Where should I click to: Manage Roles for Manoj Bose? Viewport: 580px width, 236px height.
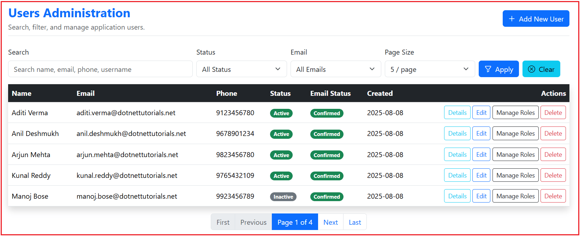coord(515,196)
